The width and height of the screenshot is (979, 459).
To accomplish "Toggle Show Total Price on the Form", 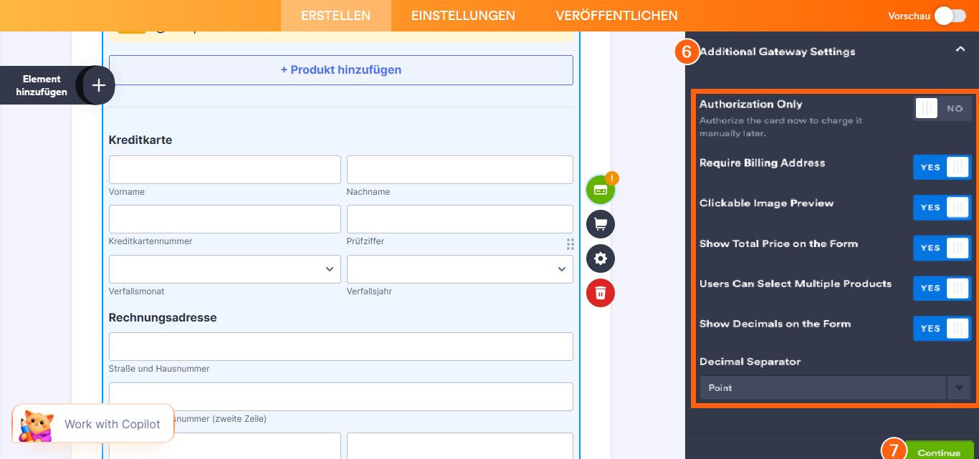I will pyautogui.click(x=942, y=248).
